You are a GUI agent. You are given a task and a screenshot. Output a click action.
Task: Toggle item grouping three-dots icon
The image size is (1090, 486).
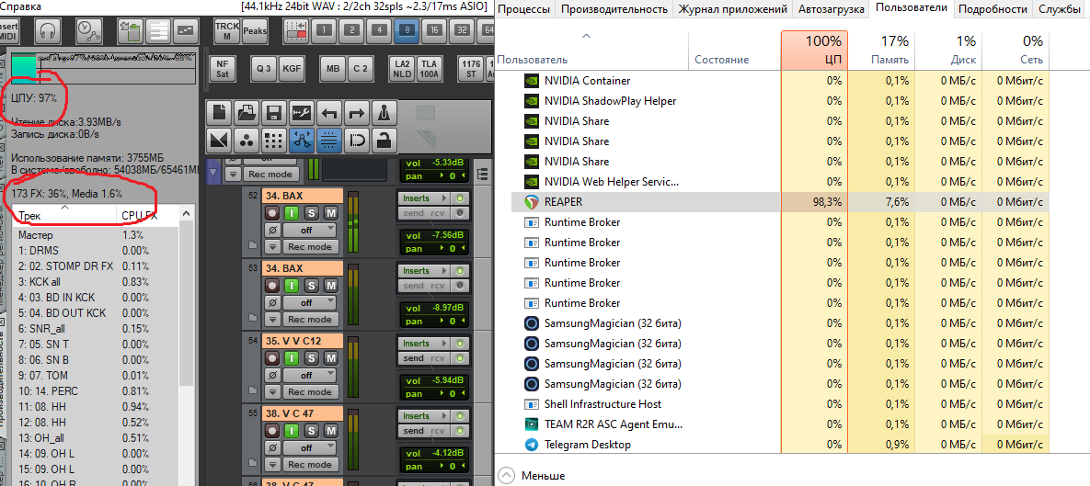click(247, 141)
